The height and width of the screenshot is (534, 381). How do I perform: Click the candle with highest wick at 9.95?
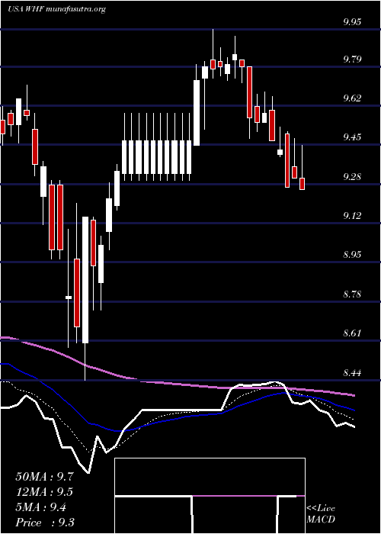(213, 64)
